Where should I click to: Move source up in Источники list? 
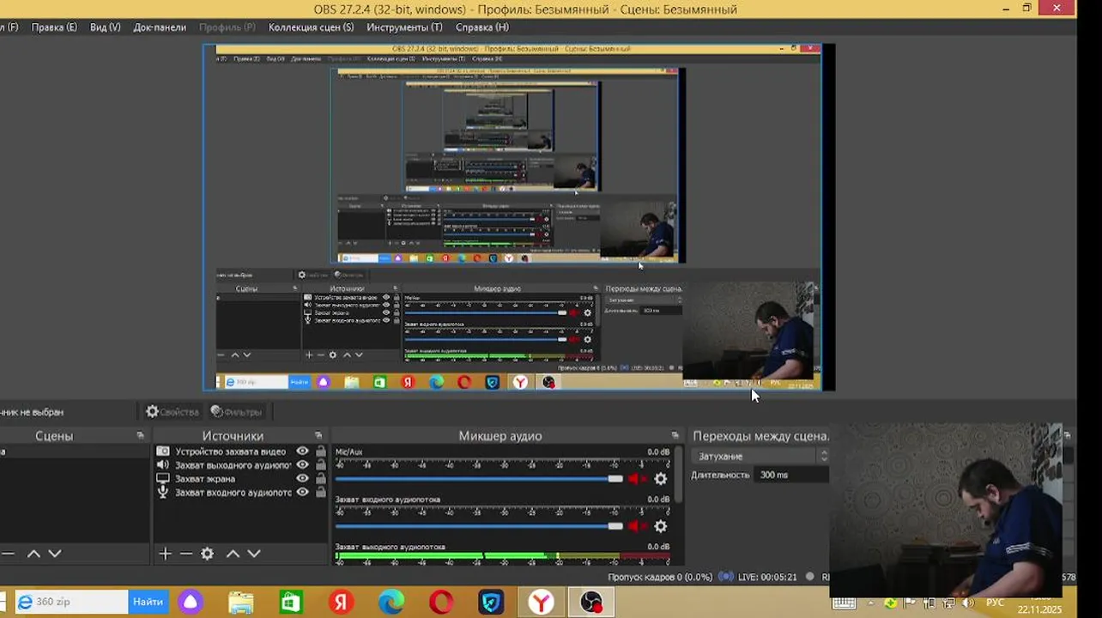(x=233, y=554)
